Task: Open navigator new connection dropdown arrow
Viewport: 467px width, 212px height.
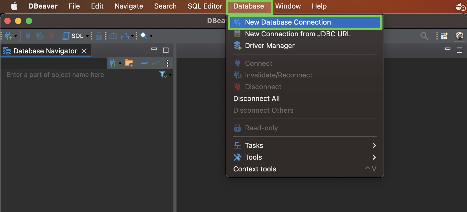Action: (120, 64)
